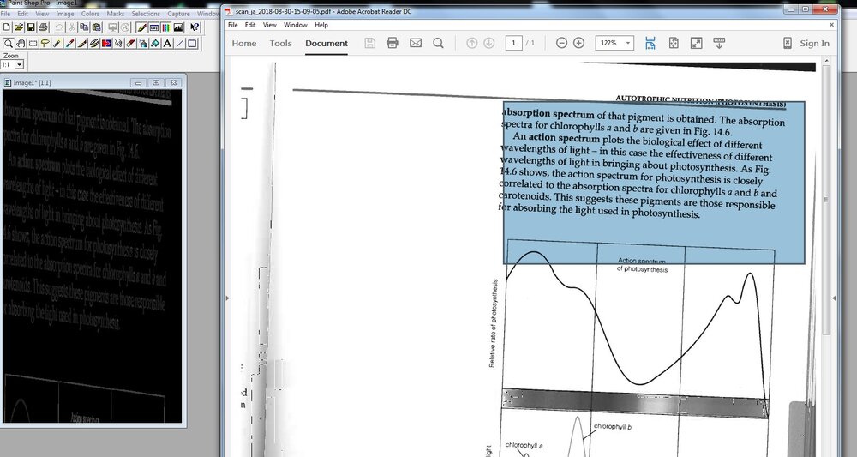
Task: Select the Color Replacer tool
Action: coord(106,43)
